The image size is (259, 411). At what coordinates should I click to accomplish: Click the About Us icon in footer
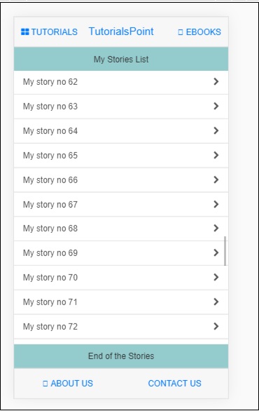45,384
